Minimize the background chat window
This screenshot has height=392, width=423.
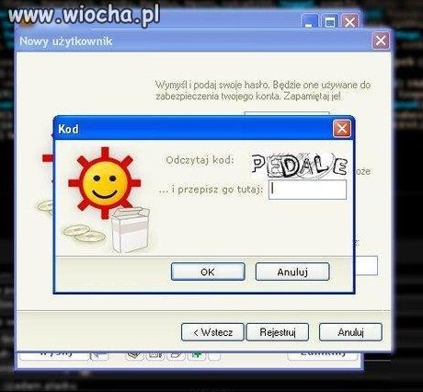[310, 22]
